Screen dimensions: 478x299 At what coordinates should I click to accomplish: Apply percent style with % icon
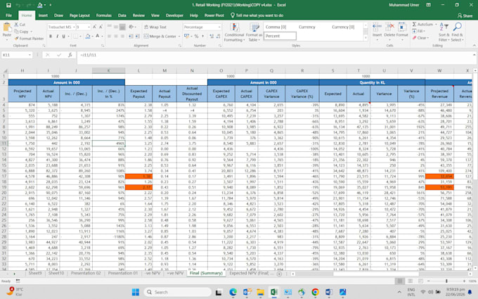click(196, 36)
